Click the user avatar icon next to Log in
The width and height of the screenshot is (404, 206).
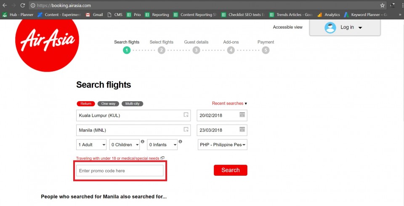[x=330, y=27]
